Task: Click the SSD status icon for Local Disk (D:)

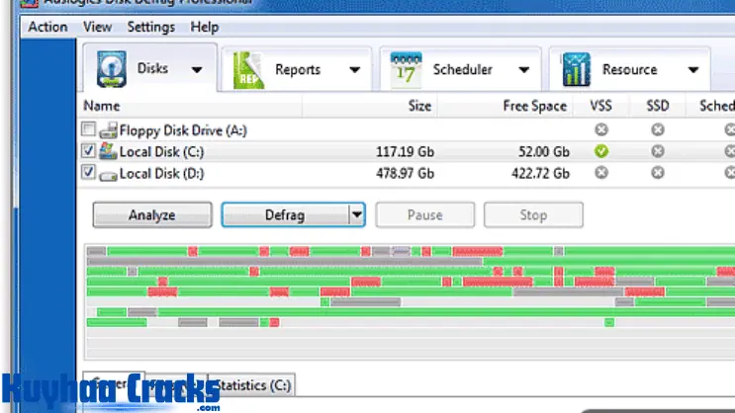Action: coord(658,173)
